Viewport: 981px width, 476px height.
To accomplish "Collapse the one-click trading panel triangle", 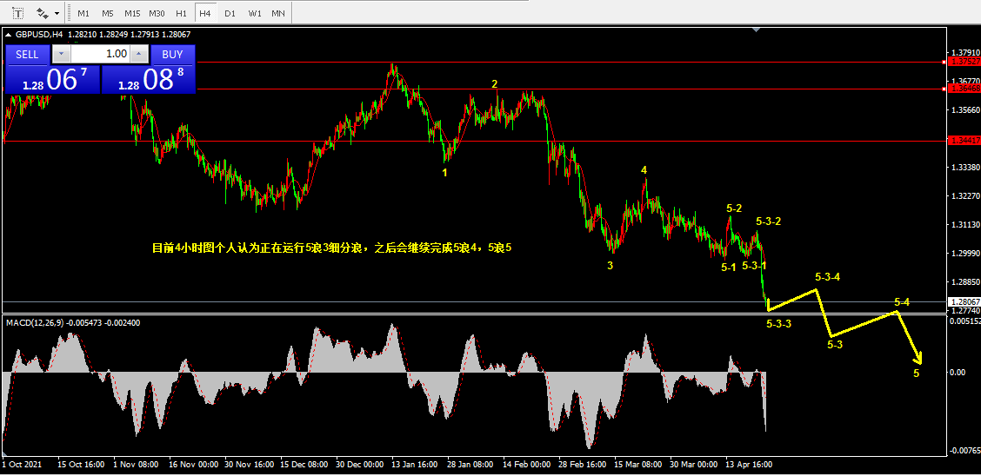I will click(x=8, y=36).
